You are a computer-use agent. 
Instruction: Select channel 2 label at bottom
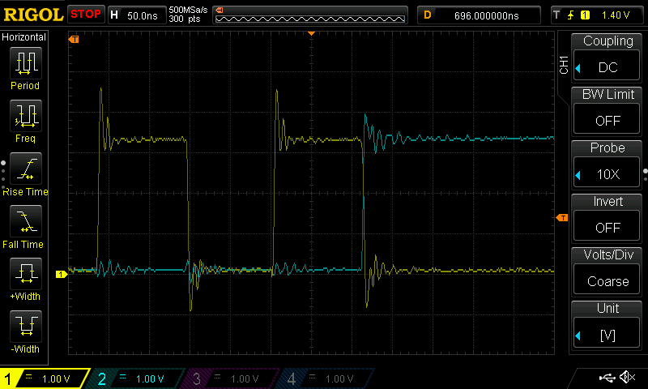pos(102,378)
